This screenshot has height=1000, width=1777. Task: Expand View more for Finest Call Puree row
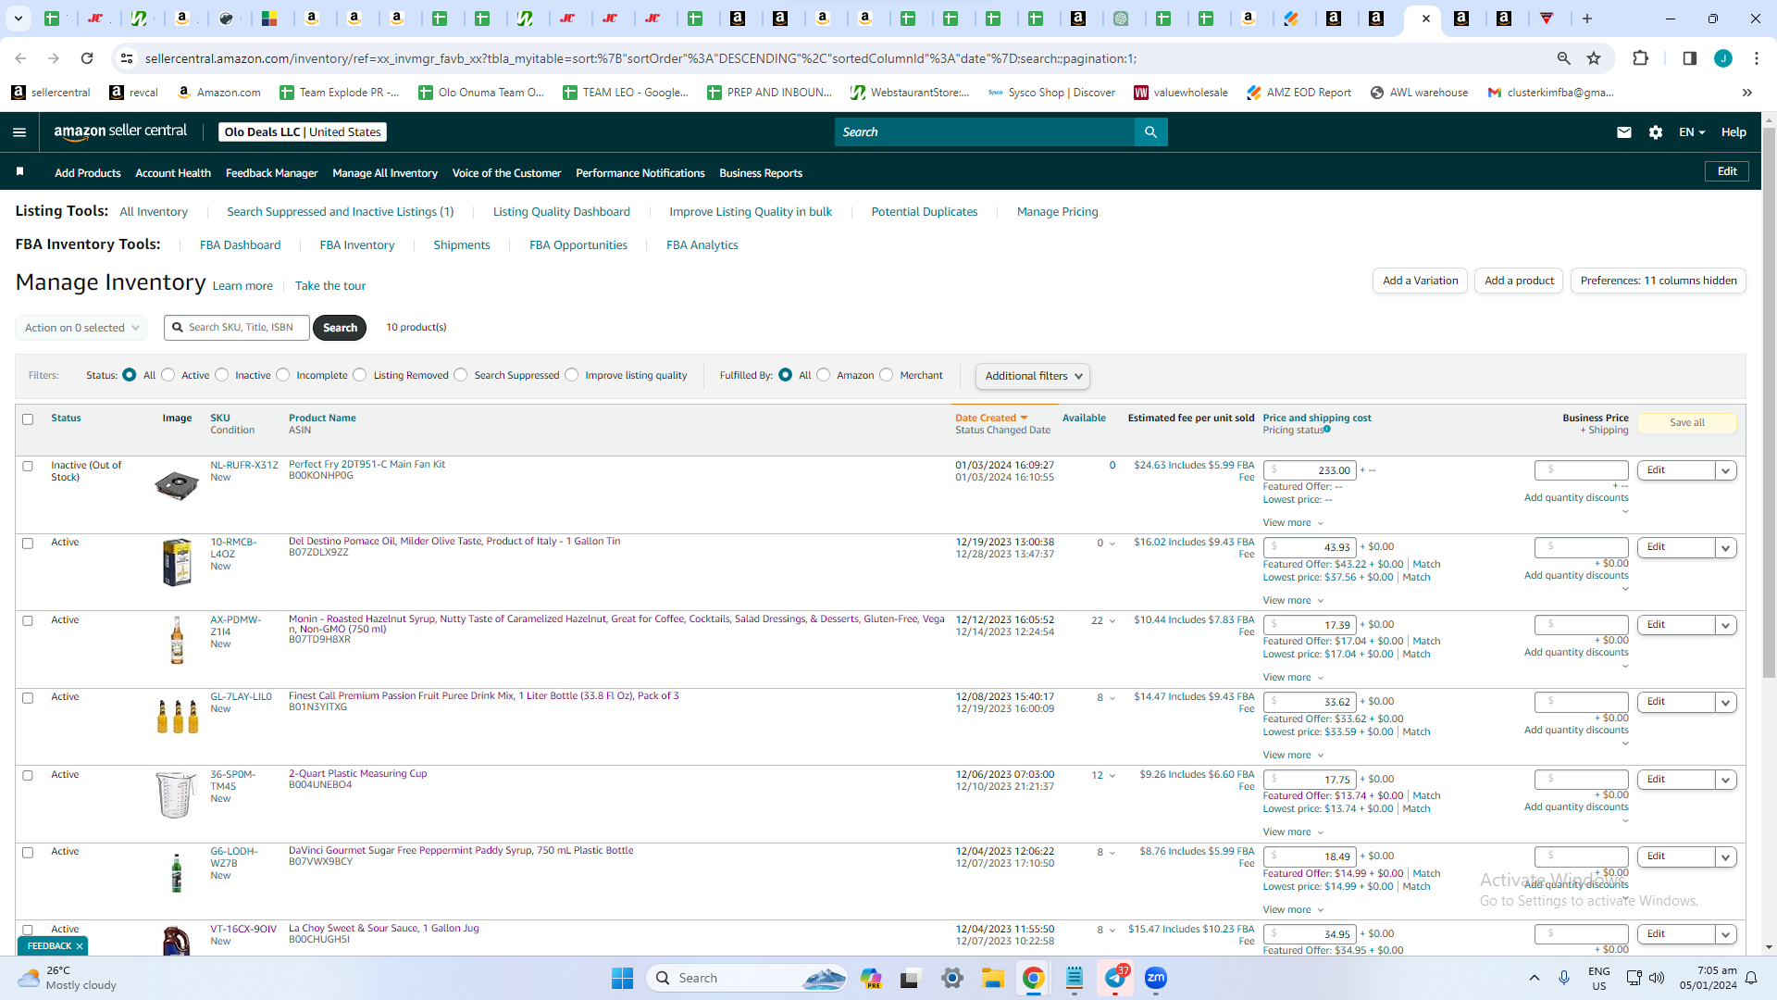click(1293, 756)
